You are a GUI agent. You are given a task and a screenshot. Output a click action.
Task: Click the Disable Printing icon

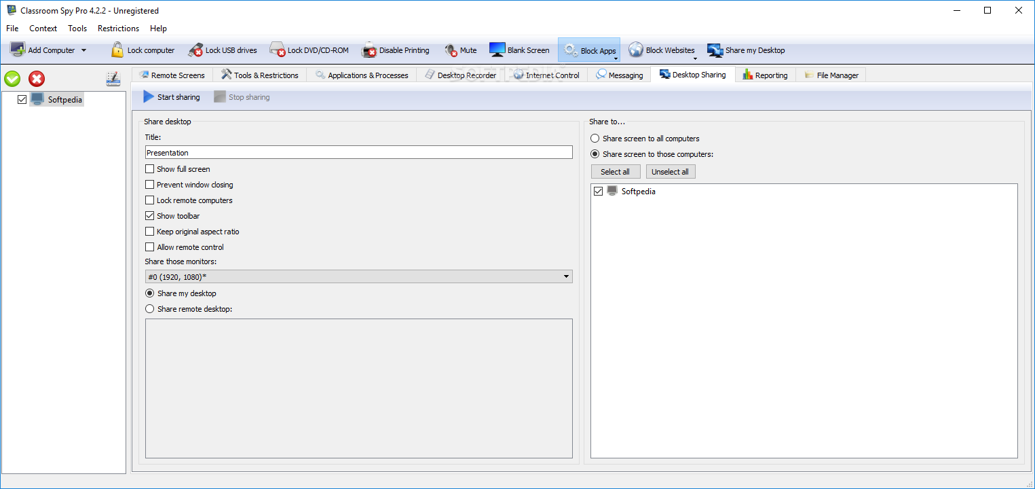tap(369, 50)
